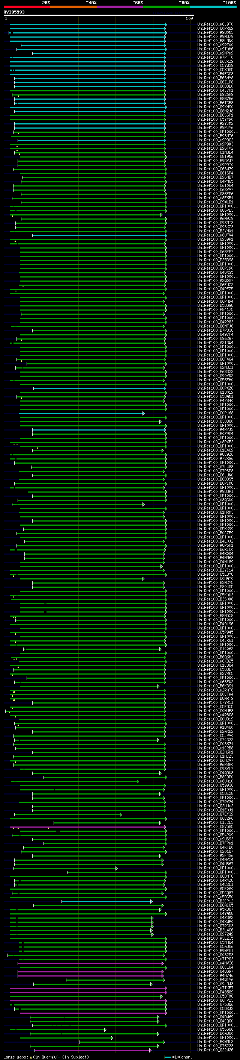Select hit label UniRef100_A4H746
Screen dimensions: 240x1060
tap(215, 975)
